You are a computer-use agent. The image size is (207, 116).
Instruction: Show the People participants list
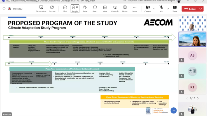click(75, 9)
